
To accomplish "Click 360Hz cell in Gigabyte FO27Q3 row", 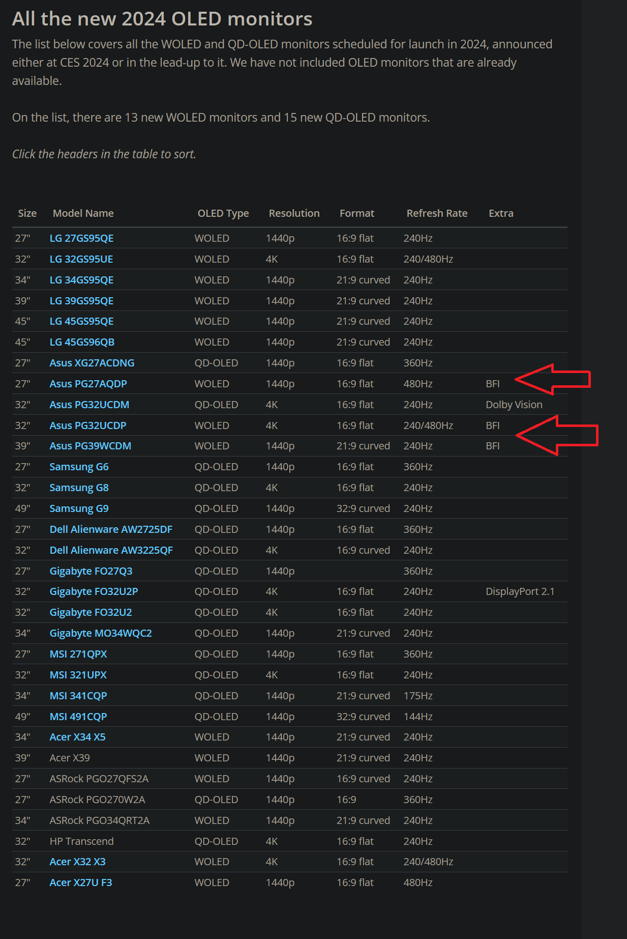I will [418, 571].
